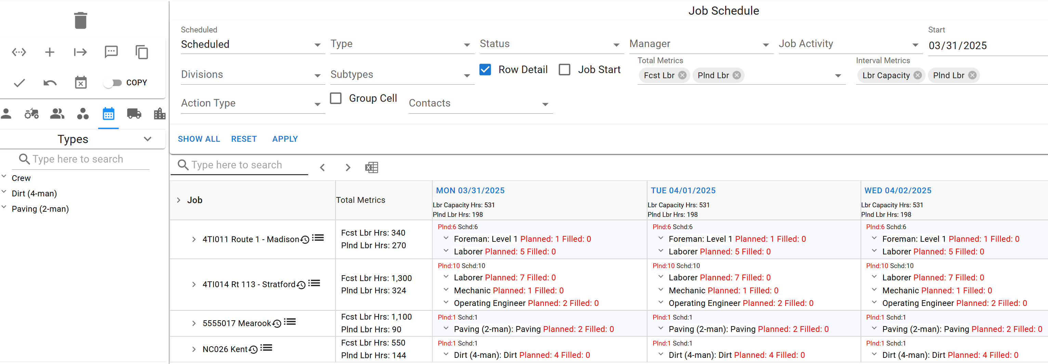
Task: Click the APPLY button
Action: (x=285, y=139)
